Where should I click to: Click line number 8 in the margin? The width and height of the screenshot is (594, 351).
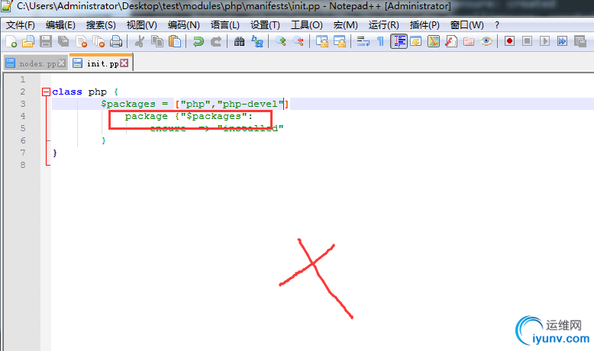(x=23, y=165)
